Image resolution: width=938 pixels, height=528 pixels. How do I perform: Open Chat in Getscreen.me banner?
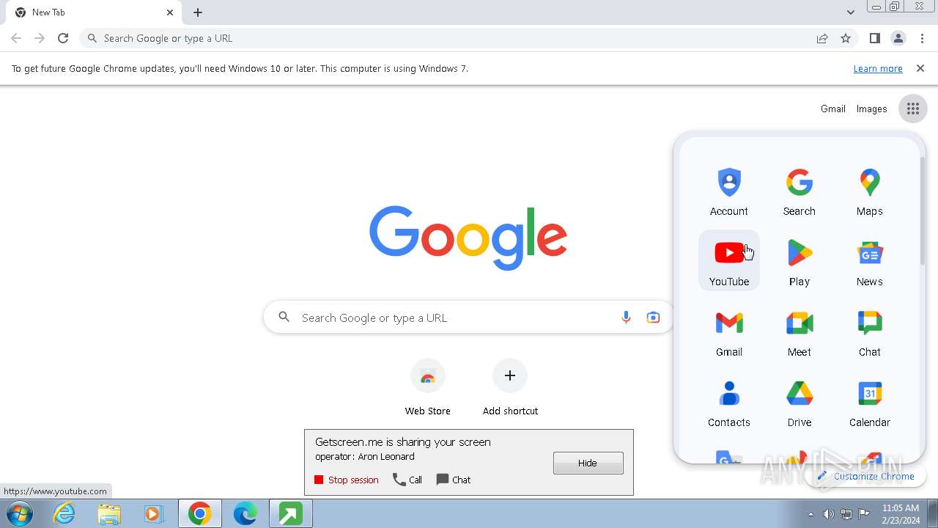pos(454,480)
